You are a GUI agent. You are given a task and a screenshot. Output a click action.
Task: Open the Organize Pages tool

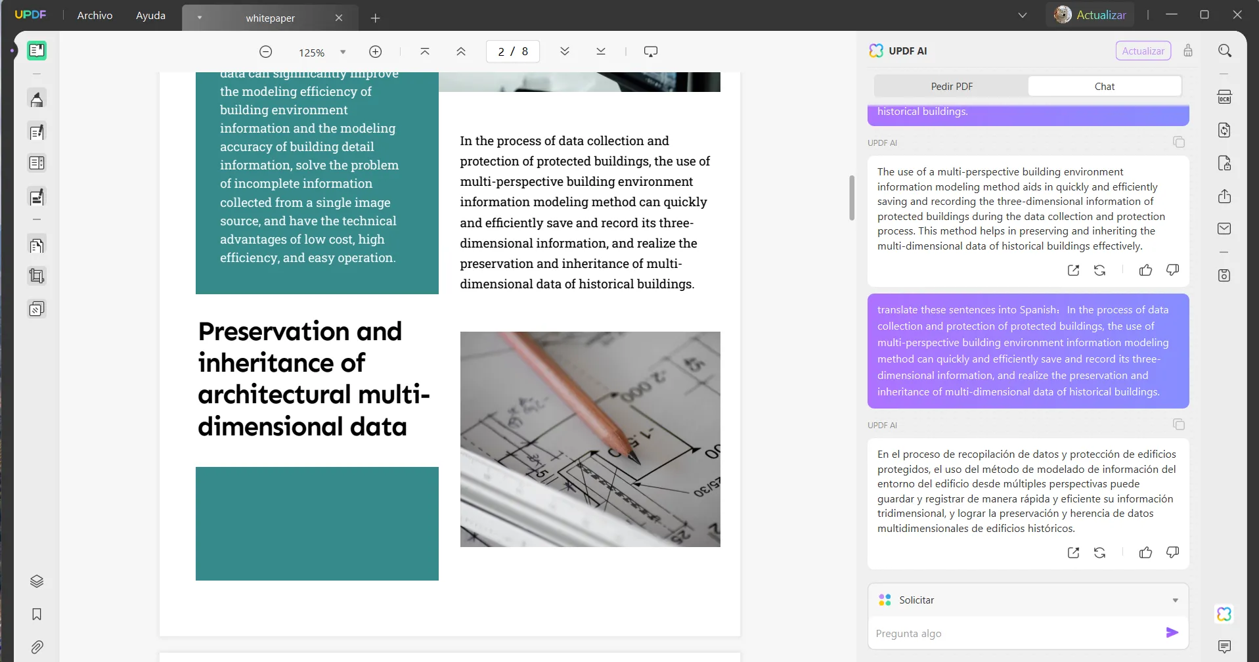(37, 245)
